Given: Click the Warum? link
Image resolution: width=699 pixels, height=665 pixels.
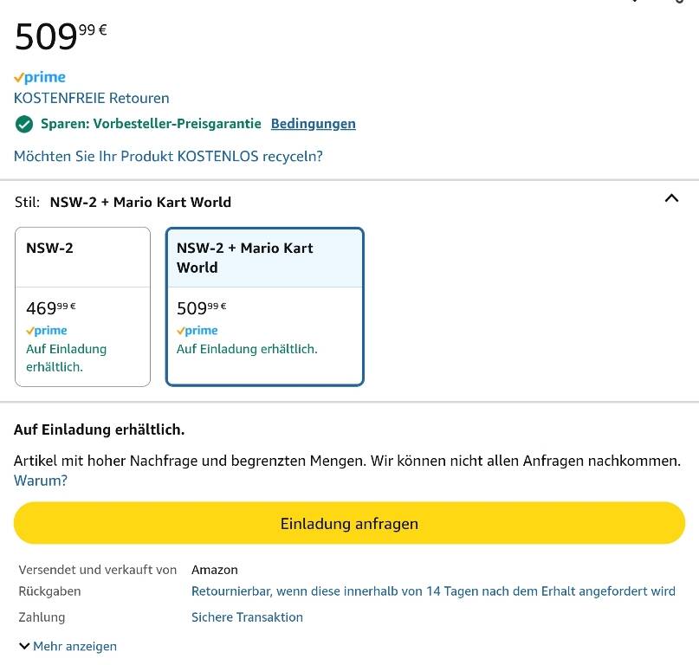Looking at the screenshot, I should tap(41, 481).
